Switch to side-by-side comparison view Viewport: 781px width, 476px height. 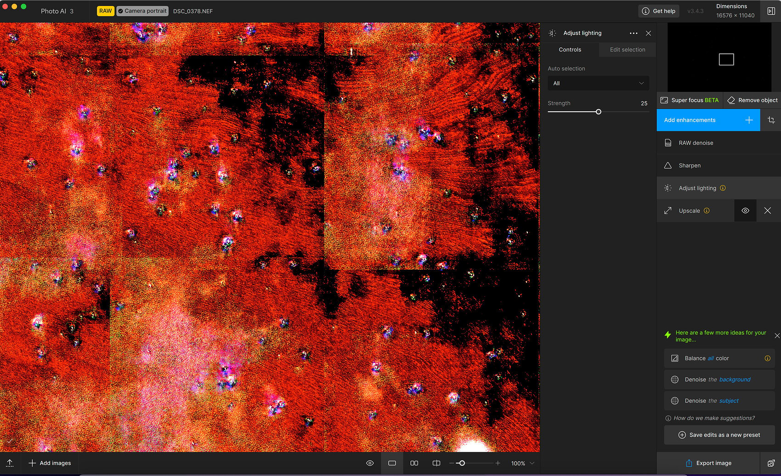(414, 463)
